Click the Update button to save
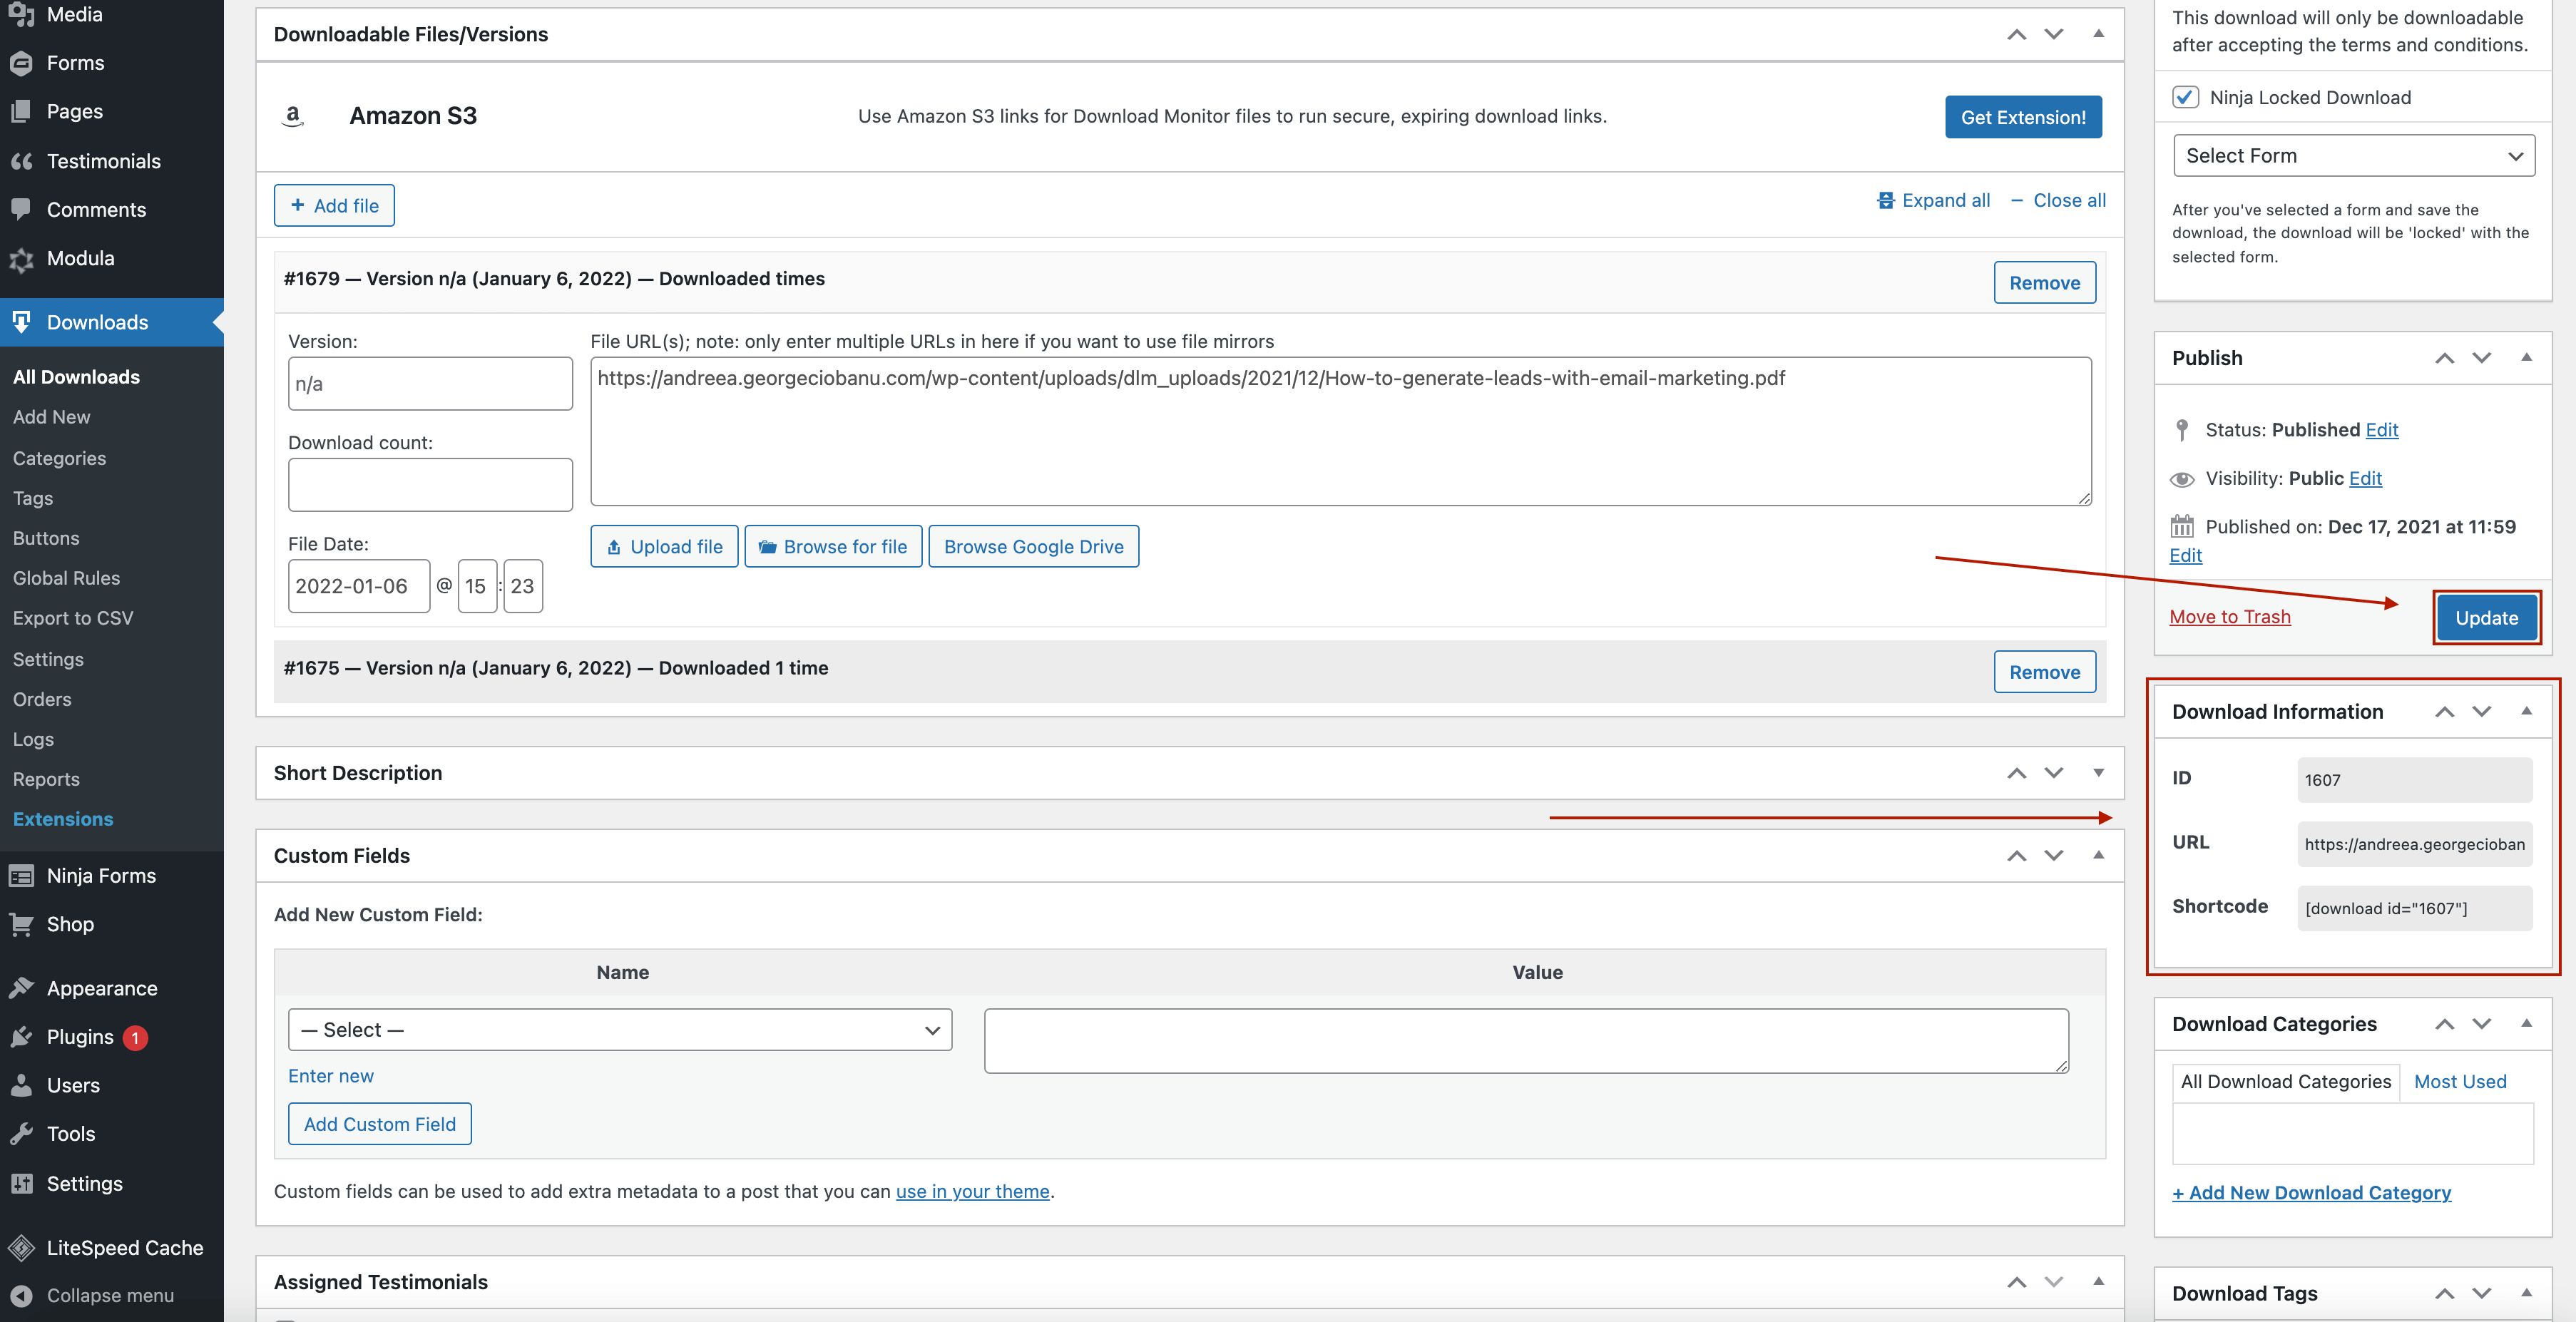This screenshot has height=1322, width=2576. [2487, 615]
